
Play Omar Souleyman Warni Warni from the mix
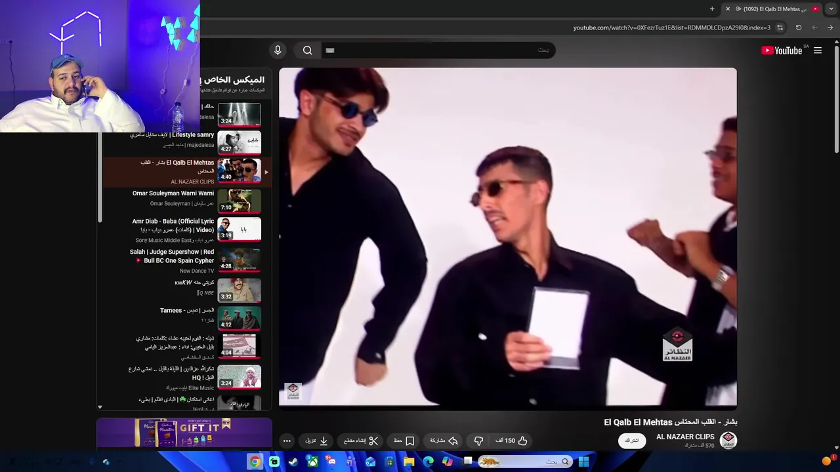pos(173,193)
